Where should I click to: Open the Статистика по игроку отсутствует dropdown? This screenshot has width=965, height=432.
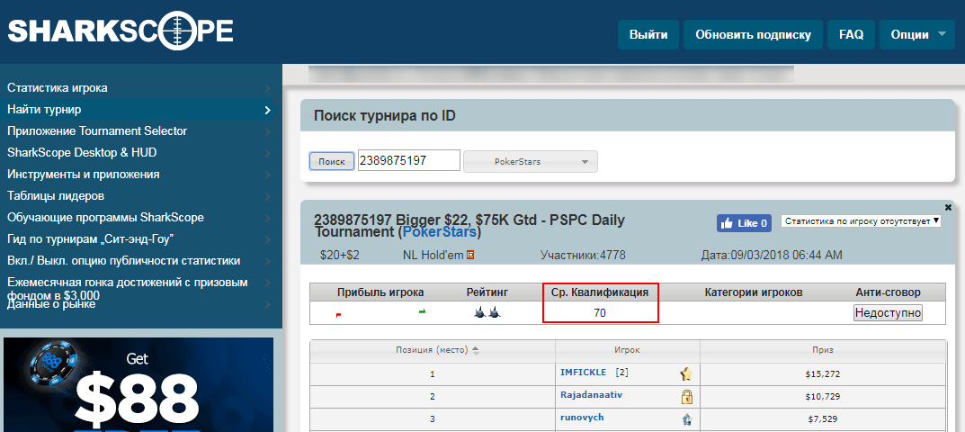coord(861,220)
